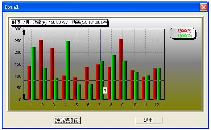Click the x-axis label 10

coord(134,105)
